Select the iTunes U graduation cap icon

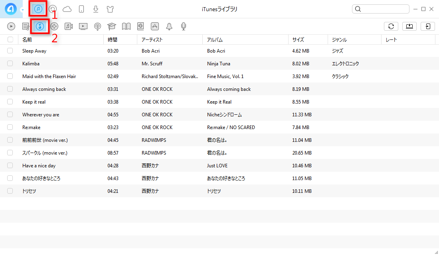point(112,26)
